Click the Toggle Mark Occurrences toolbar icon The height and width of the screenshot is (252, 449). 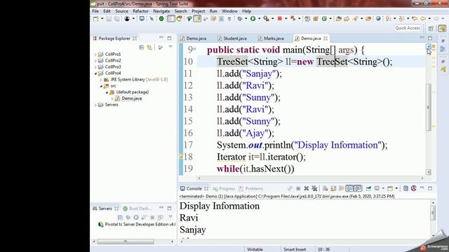point(197,19)
